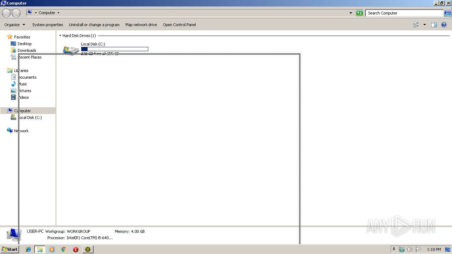Select the Local Disk (C:) drive icon
Image resolution: width=452 pixels, height=254 pixels.
71,50
